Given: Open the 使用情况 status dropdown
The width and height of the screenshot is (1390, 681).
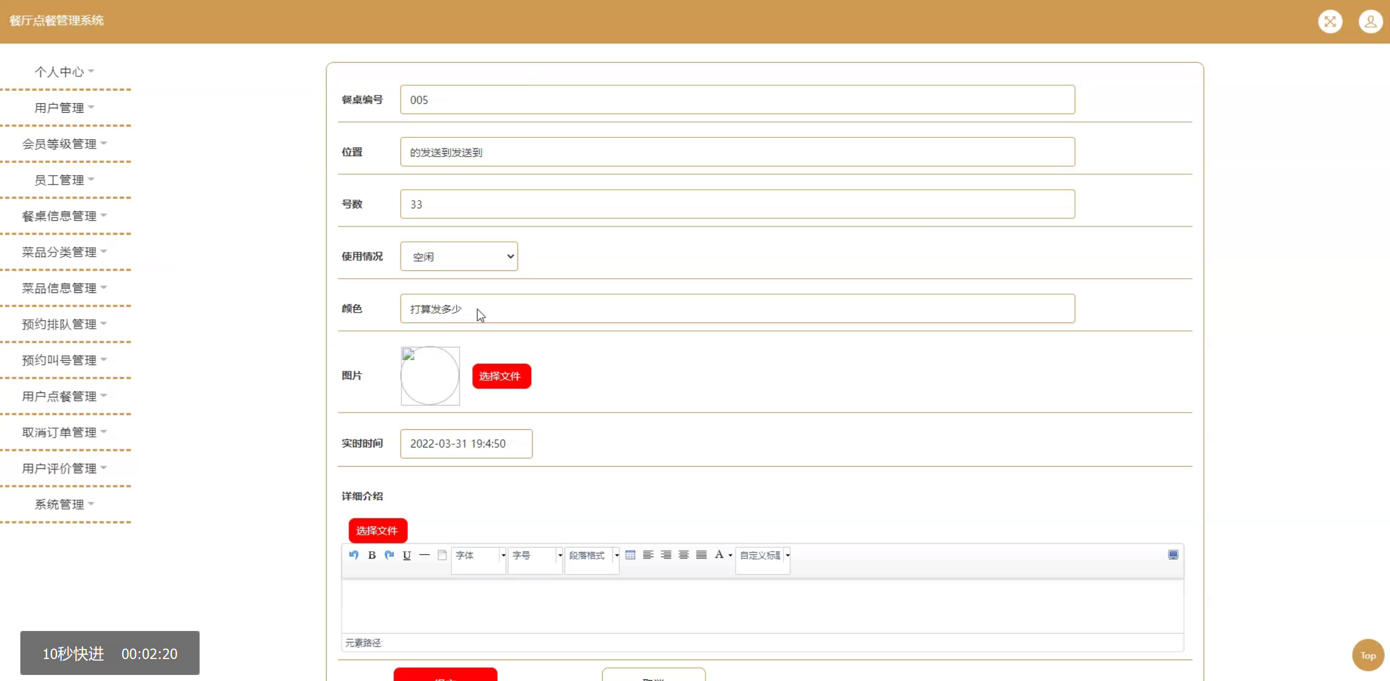Looking at the screenshot, I should point(459,256).
